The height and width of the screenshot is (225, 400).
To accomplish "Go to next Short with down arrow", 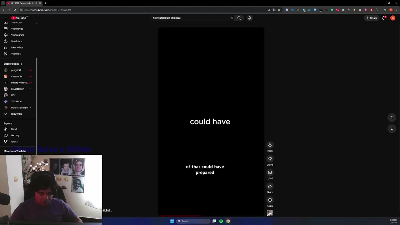I will [x=392, y=129].
